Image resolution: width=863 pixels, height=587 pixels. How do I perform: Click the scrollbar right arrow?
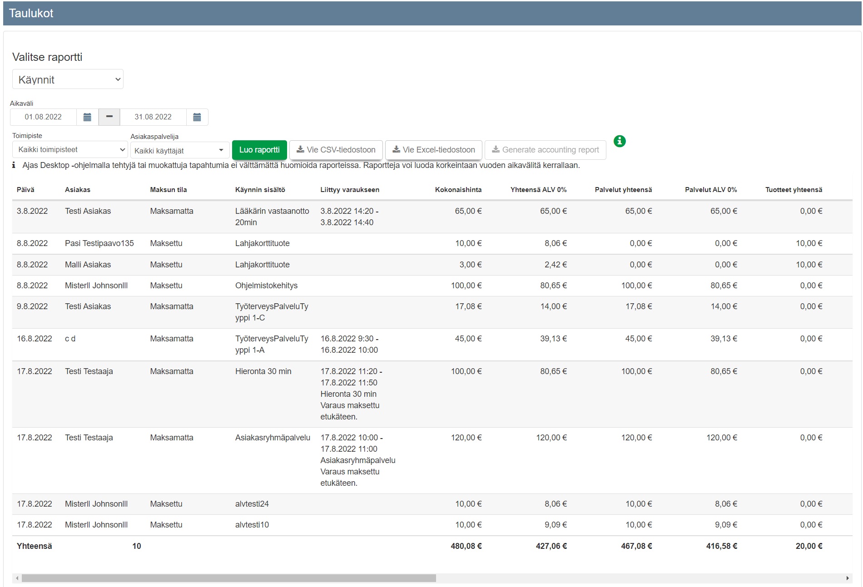point(848,578)
